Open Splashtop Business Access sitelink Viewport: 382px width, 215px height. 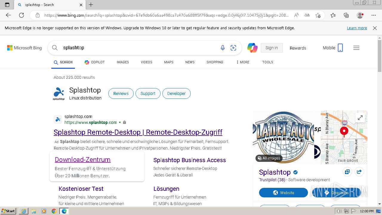[190, 160]
